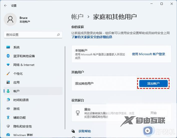Screen dimensions: 177x138
Task: Click the back arrow icon
Action: (x=6, y=6)
